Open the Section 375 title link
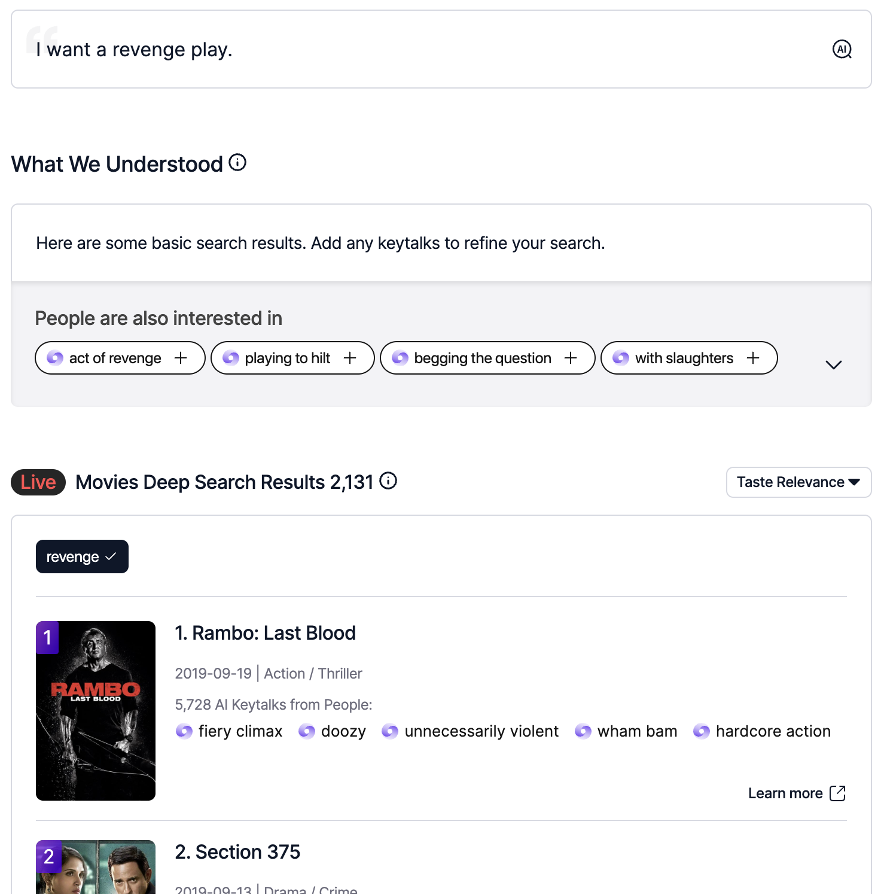 pyautogui.click(x=237, y=852)
